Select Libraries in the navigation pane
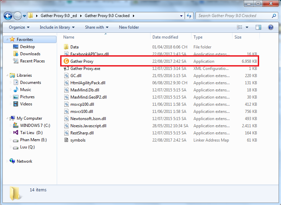This screenshot has width=281, height=205. [x=24, y=75]
